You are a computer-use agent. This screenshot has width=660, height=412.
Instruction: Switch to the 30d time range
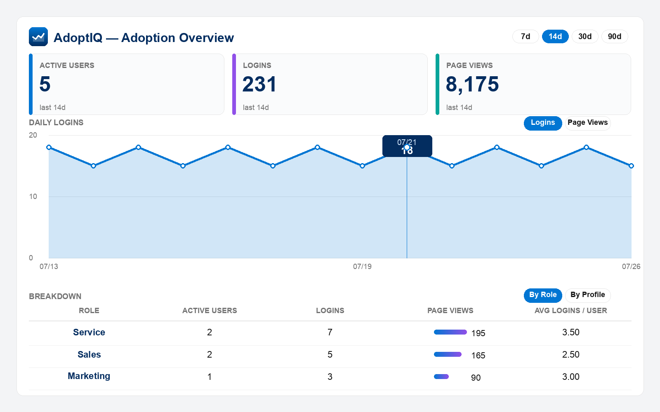(585, 36)
